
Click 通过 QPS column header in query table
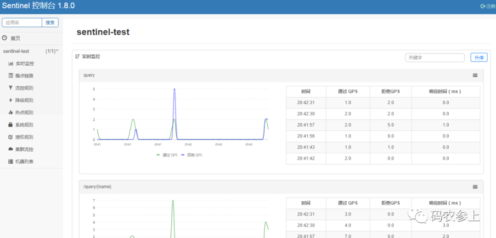tap(348, 92)
